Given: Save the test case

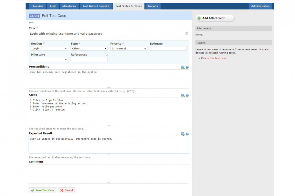Looking at the screenshot, I should [42, 190].
